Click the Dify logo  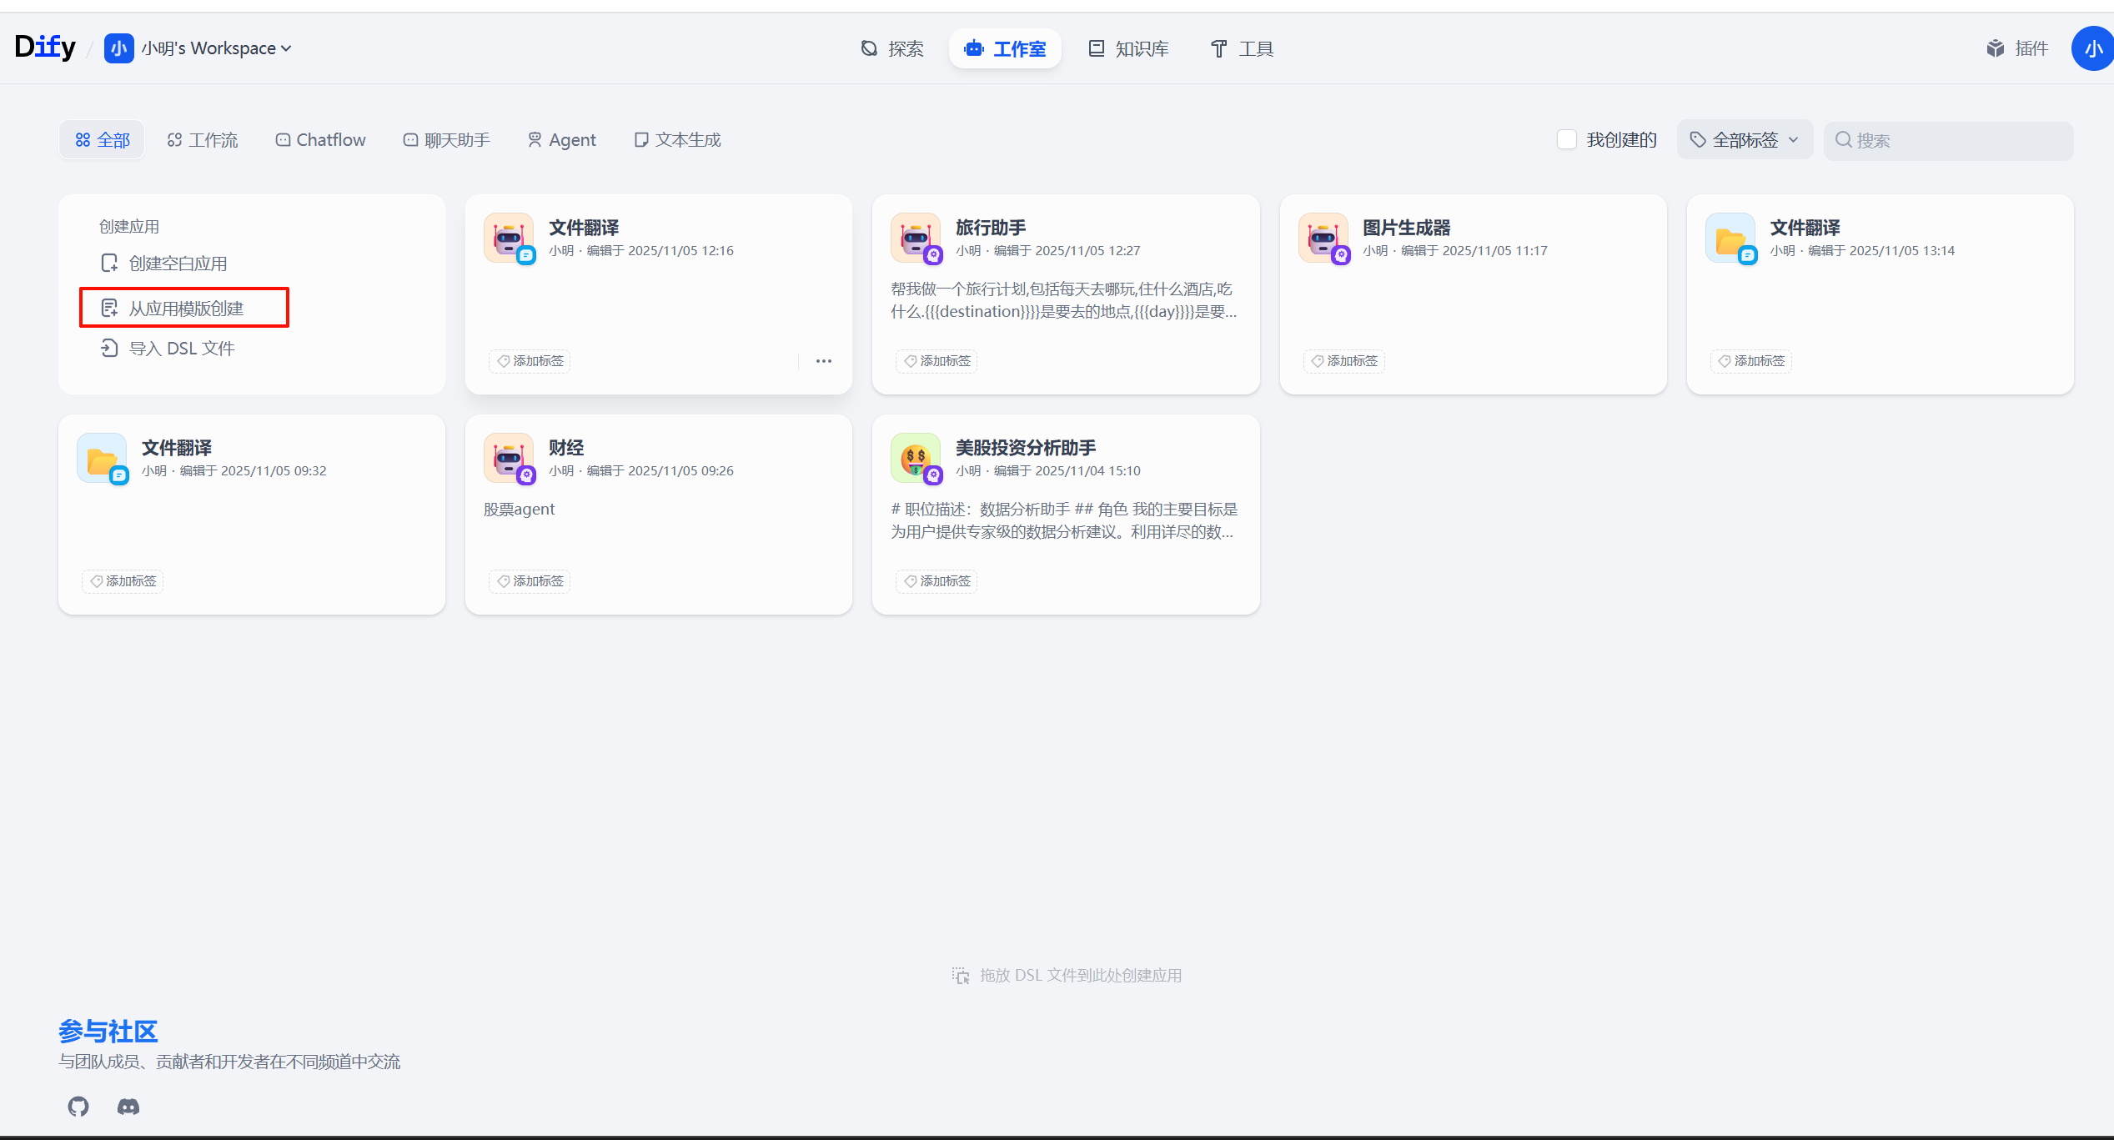point(45,47)
